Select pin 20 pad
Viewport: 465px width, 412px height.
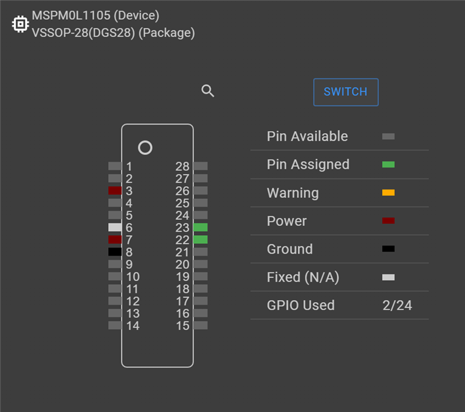(x=200, y=264)
